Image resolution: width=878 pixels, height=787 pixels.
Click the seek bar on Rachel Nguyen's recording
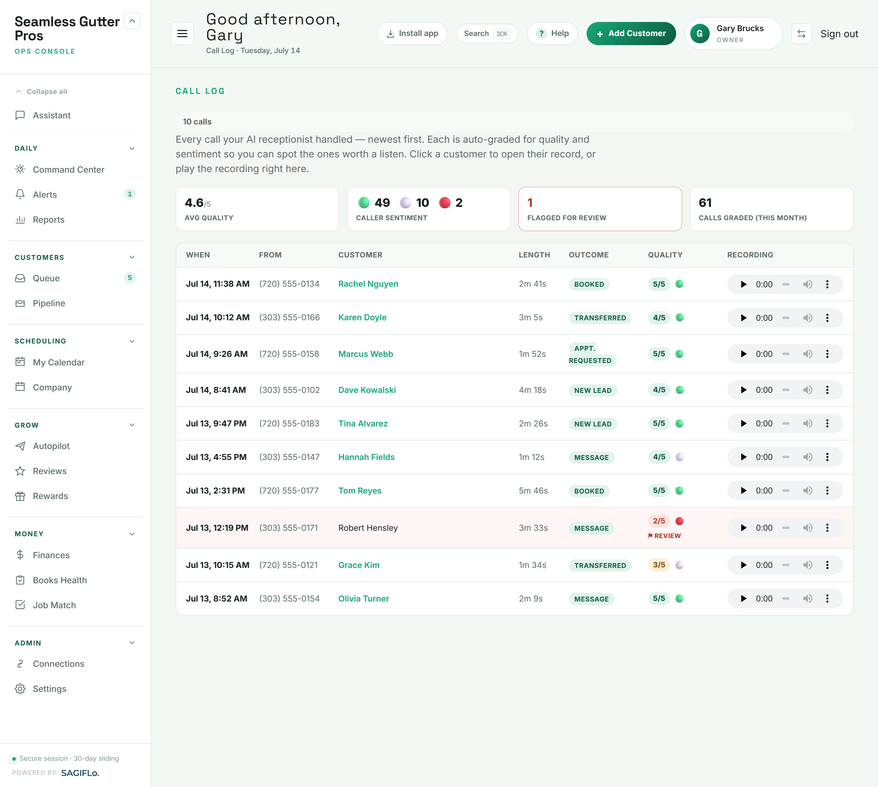point(786,285)
